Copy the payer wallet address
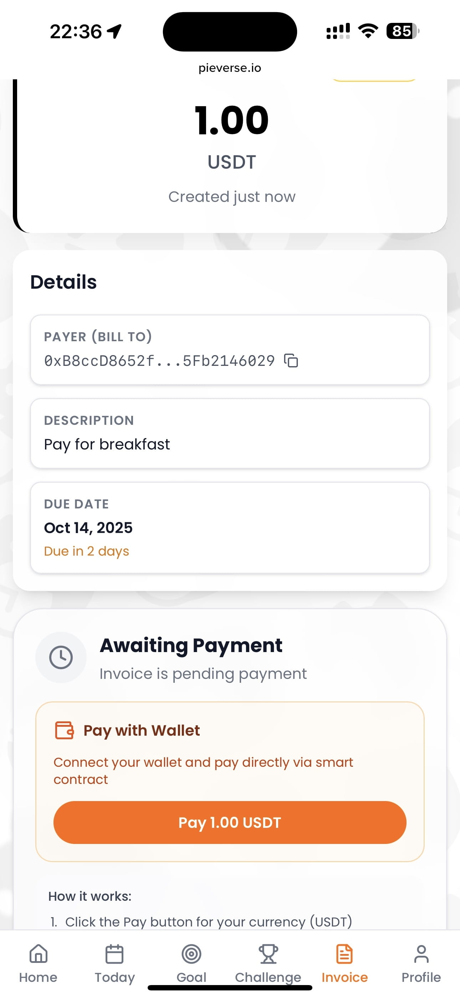The height and width of the screenshot is (999, 460). [x=291, y=361]
